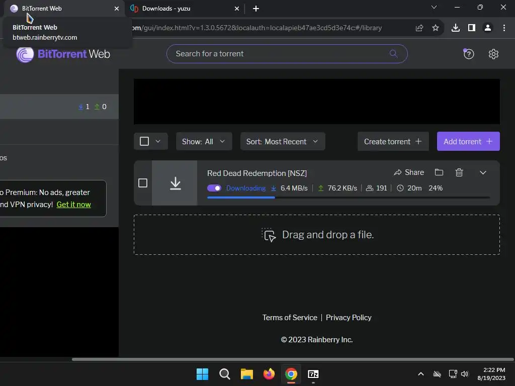Click the Get it now premium link
515x386 pixels.
[73, 205]
